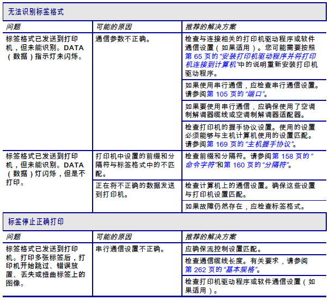Open link 第 65 页的 安装打印机驱动程序
329x300 pixels.
click(x=251, y=61)
